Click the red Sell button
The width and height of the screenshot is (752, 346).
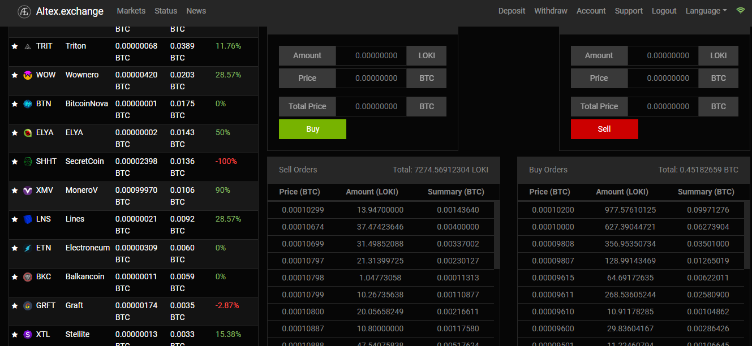(x=604, y=129)
